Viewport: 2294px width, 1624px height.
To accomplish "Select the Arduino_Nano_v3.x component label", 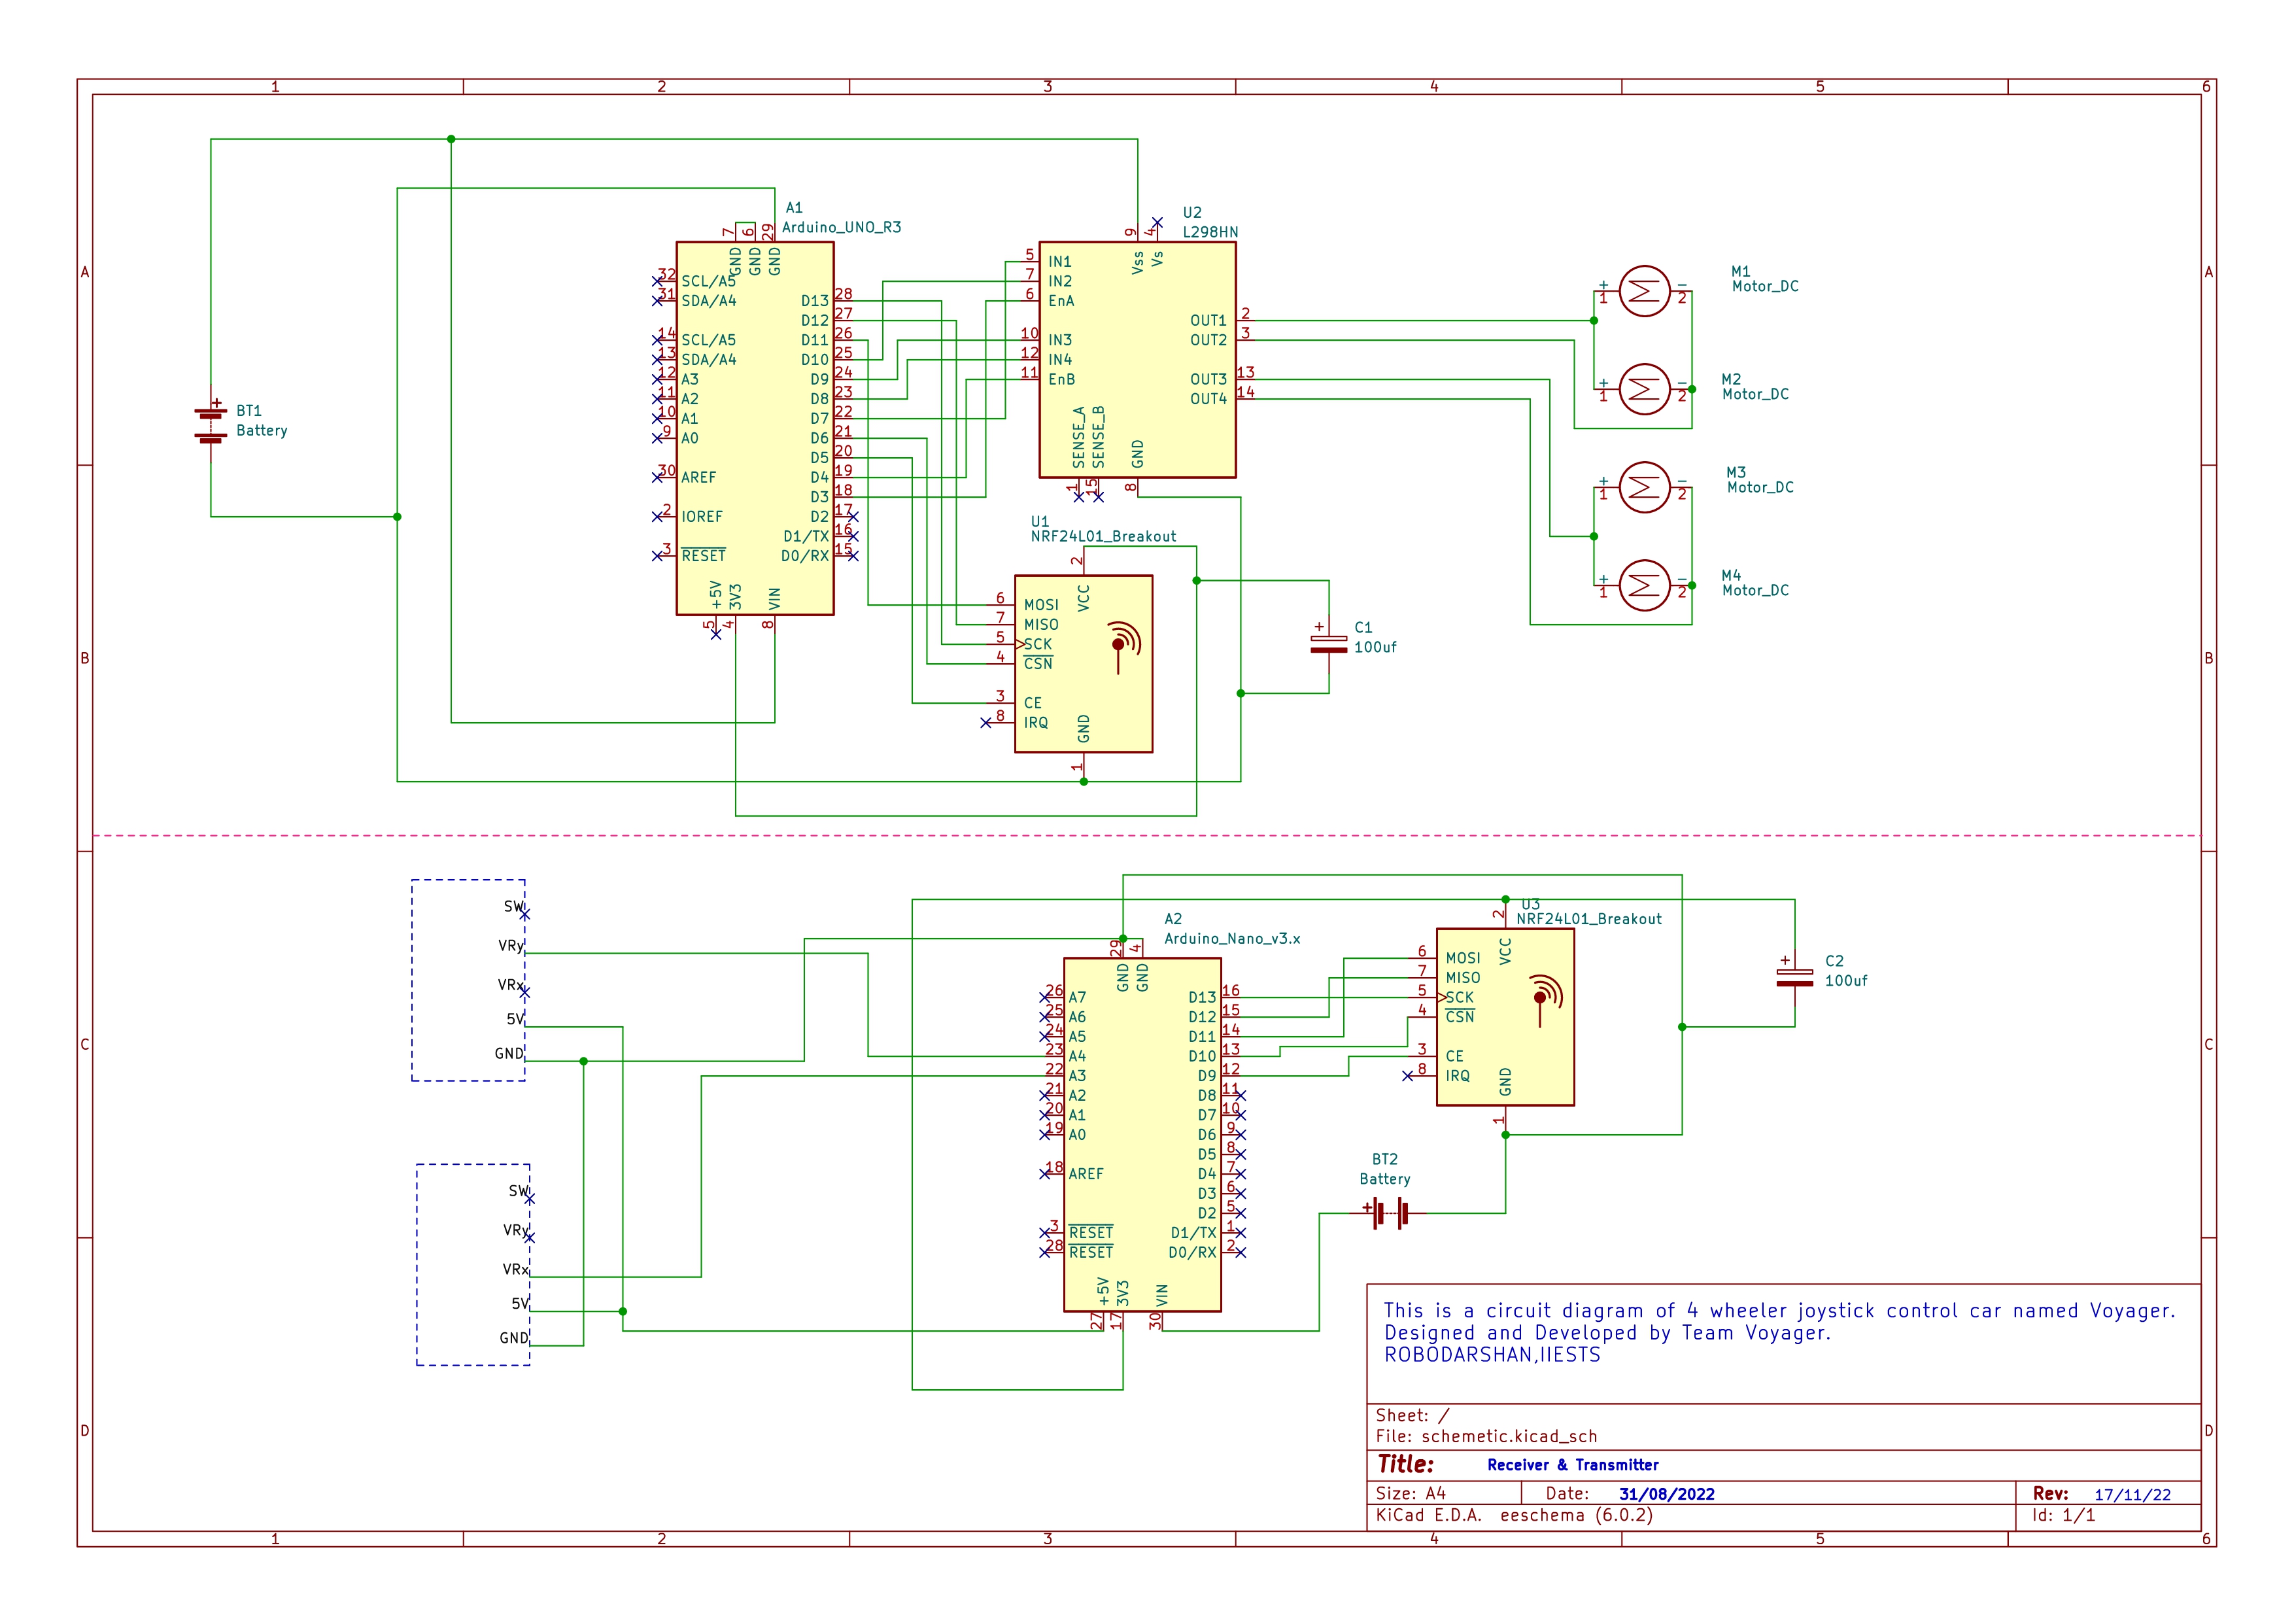I will click(1231, 938).
